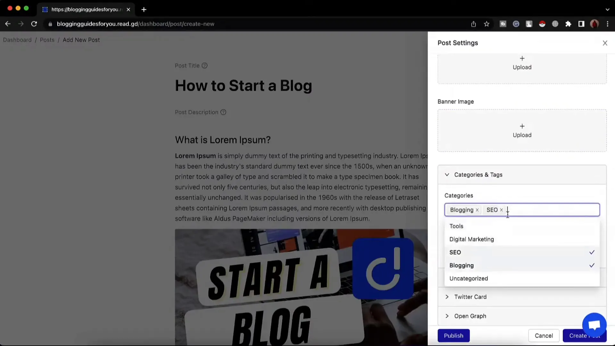The width and height of the screenshot is (615, 346).
Task: Reload the page with refresh icon
Action: tap(34, 24)
